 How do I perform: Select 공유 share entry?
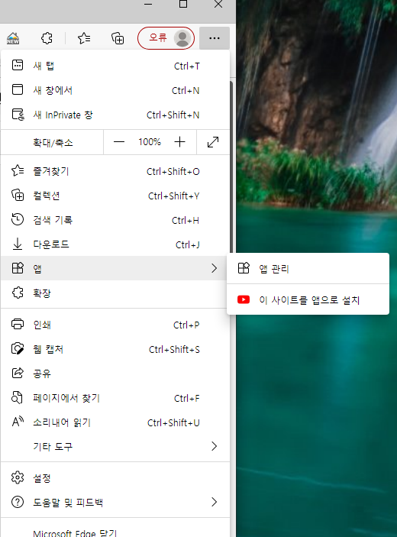[115, 374]
